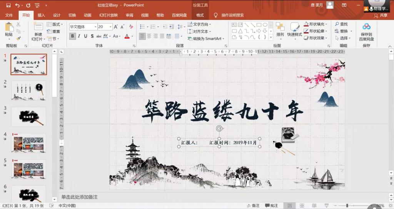
Task: Select the oval shape in shapes gallery
Action: pos(265,25)
